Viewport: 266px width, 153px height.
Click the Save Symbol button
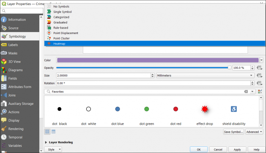pos(233,132)
